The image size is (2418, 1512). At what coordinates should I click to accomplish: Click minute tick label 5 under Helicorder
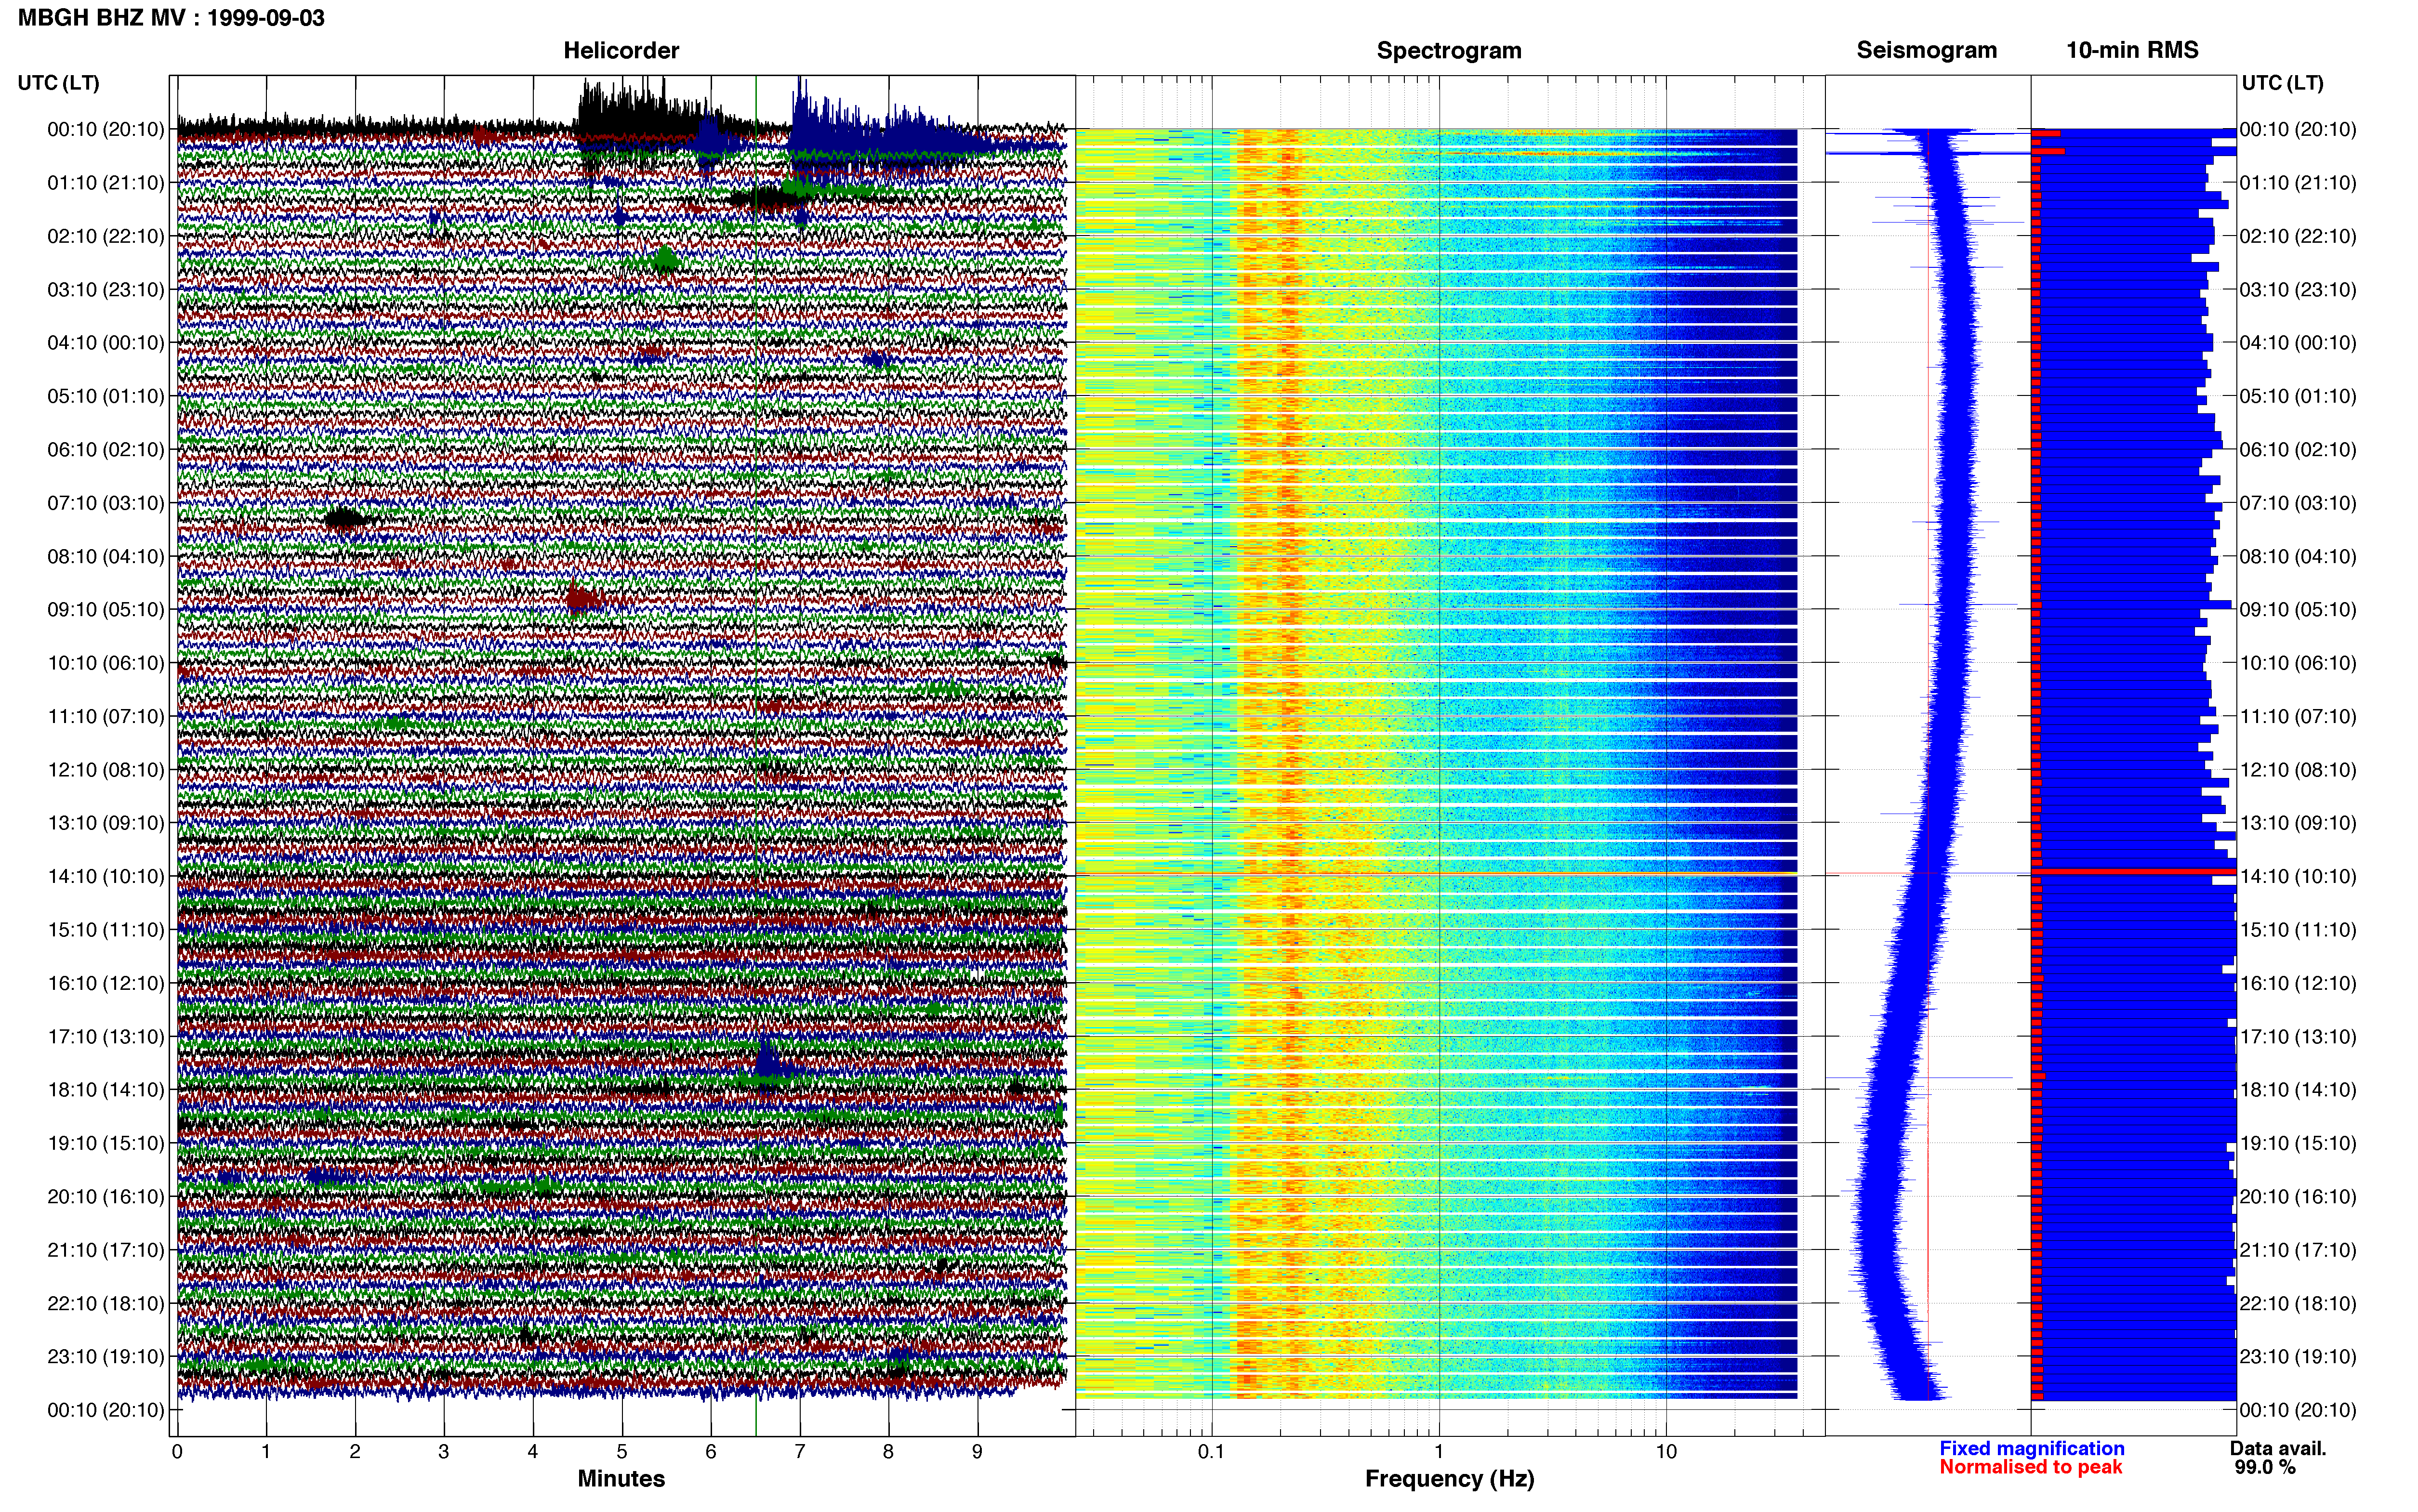(622, 1451)
